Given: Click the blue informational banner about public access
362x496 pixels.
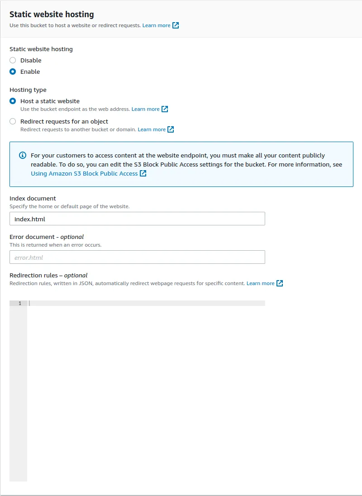Looking at the screenshot, I should [181, 164].
